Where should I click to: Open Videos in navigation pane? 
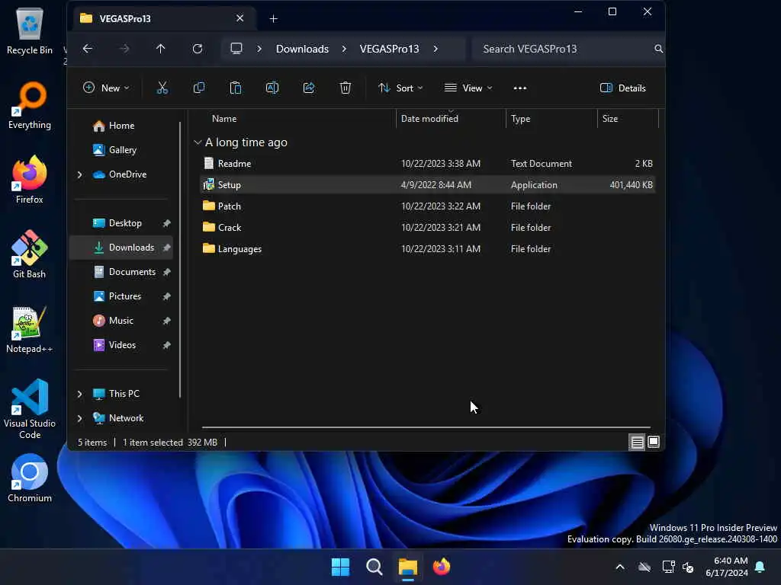122,345
